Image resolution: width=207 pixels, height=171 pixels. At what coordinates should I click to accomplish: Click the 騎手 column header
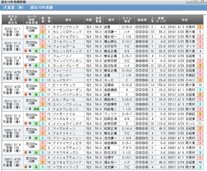click(x=111, y=20)
